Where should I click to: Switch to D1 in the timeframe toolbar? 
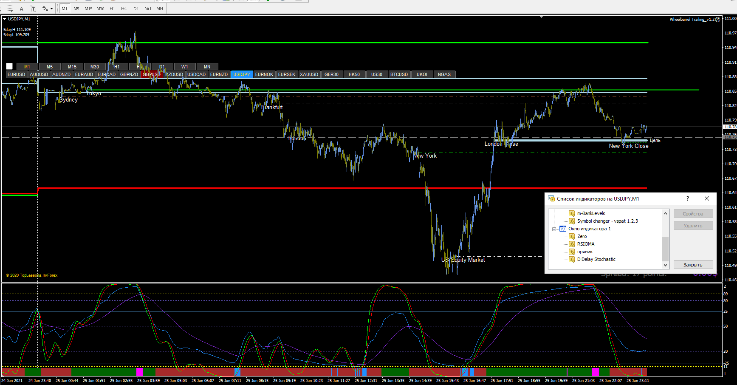tap(136, 8)
